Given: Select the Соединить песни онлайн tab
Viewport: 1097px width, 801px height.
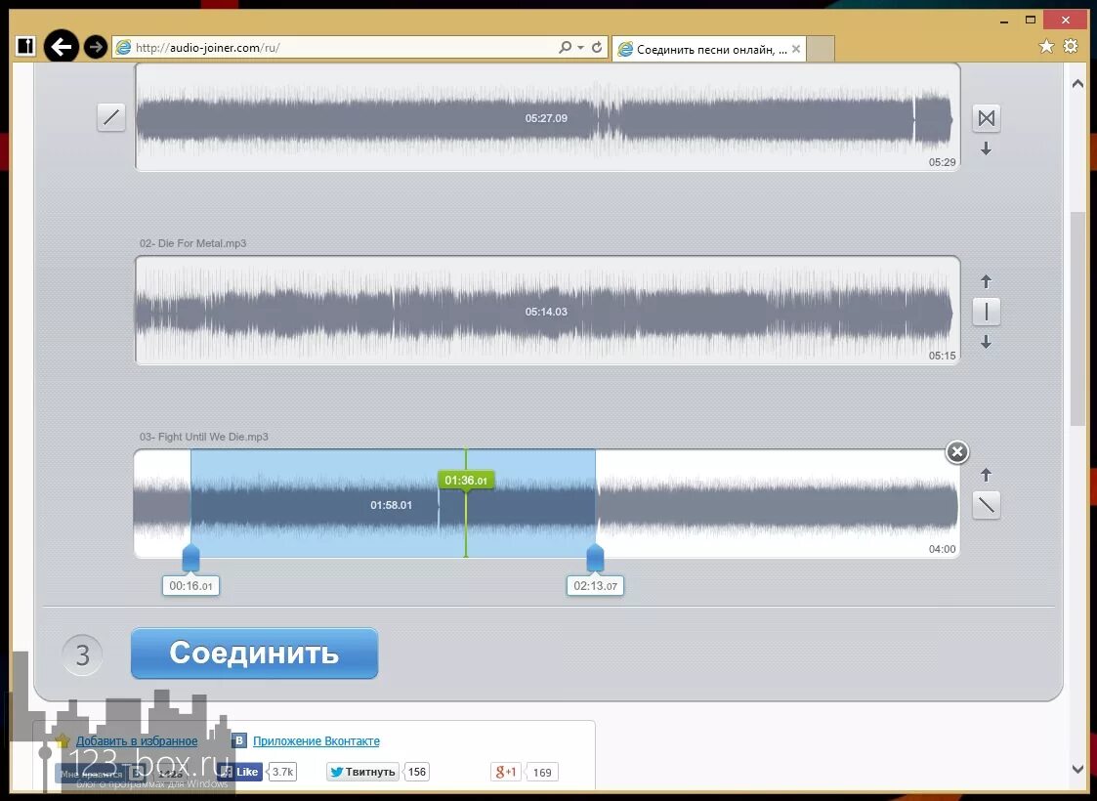Looking at the screenshot, I should tap(709, 50).
